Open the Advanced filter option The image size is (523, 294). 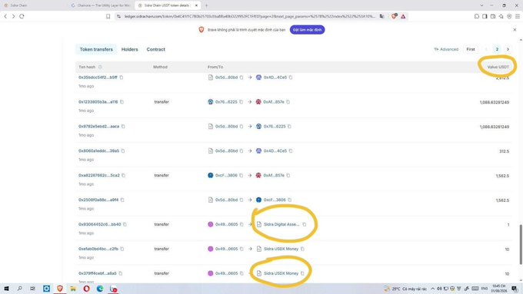tap(446, 49)
